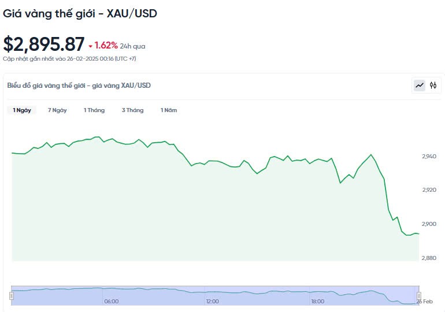
Task: Click the chart title Biểu đồ giá vàng
Action: (79, 86)
